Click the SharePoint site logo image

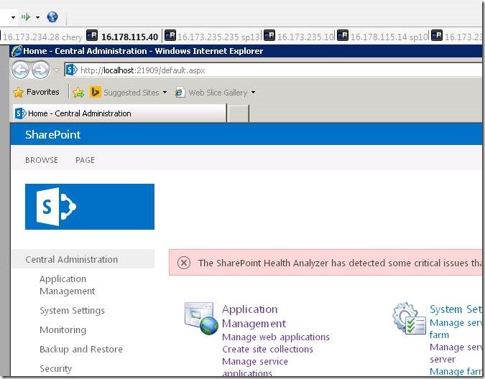(x=90, y=207)
